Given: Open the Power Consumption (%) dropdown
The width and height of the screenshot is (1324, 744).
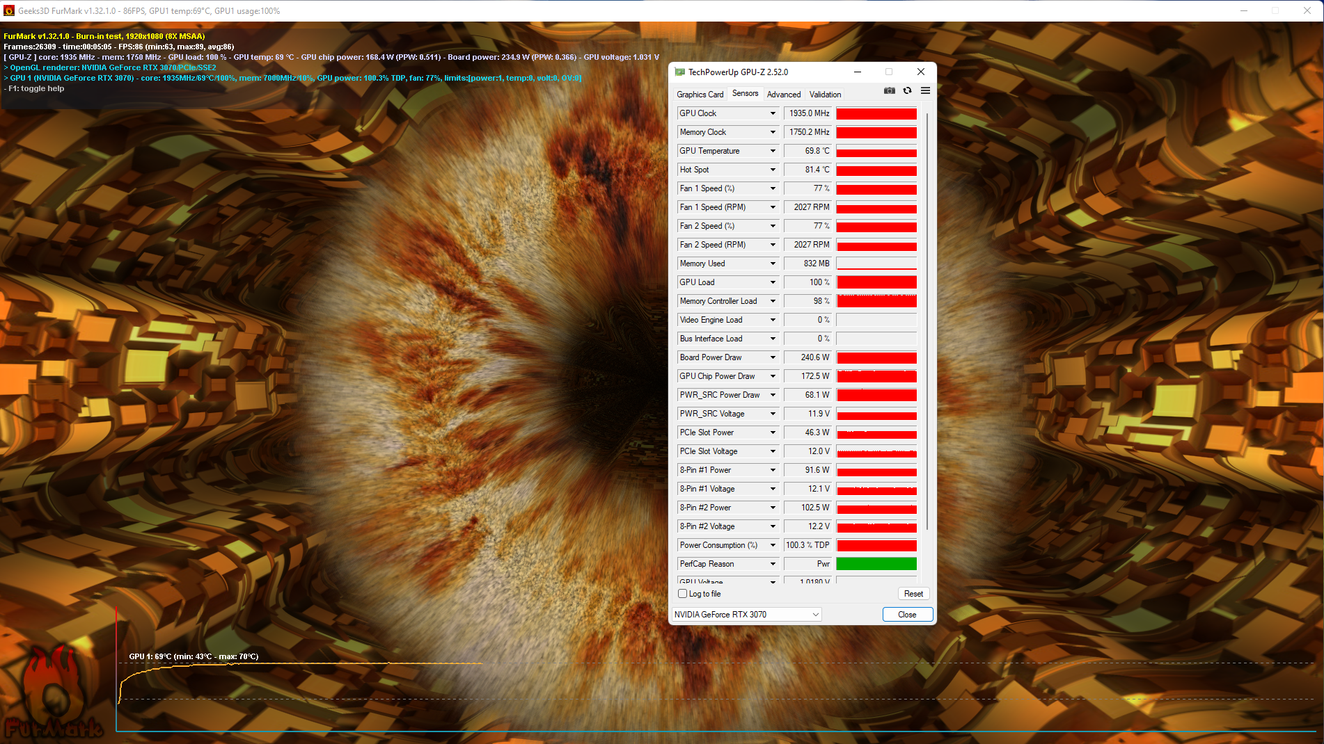Looking at the screenshot, I should (773, 545).
